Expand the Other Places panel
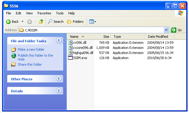Image resolution: width=189 pixels, height=113 pixels. point(59,79)
